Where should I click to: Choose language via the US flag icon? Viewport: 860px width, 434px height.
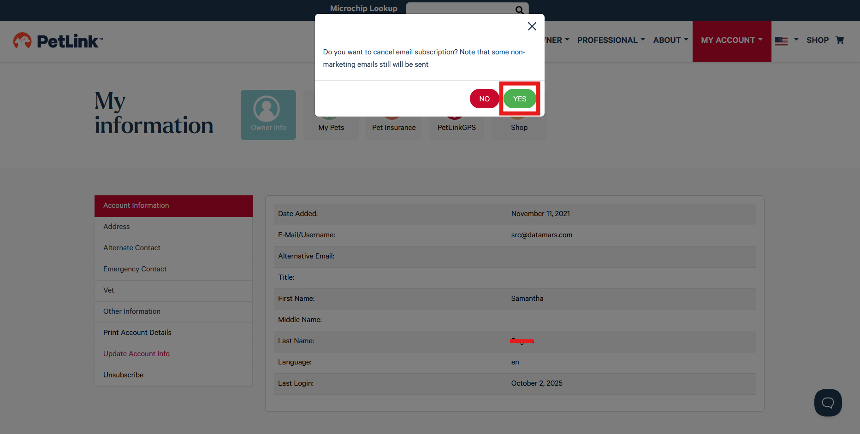point(781,41)
